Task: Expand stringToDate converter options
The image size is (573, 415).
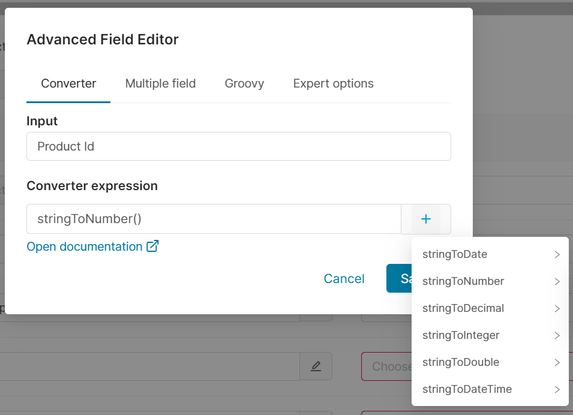Action: (558, 254)
